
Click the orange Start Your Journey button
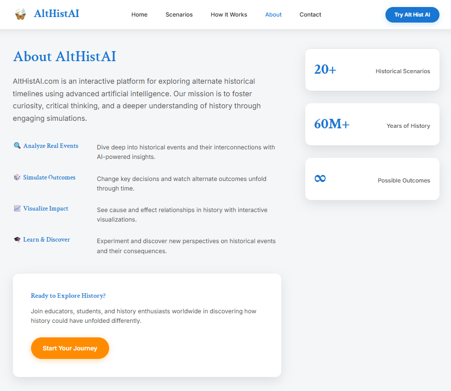pos(70,348)
